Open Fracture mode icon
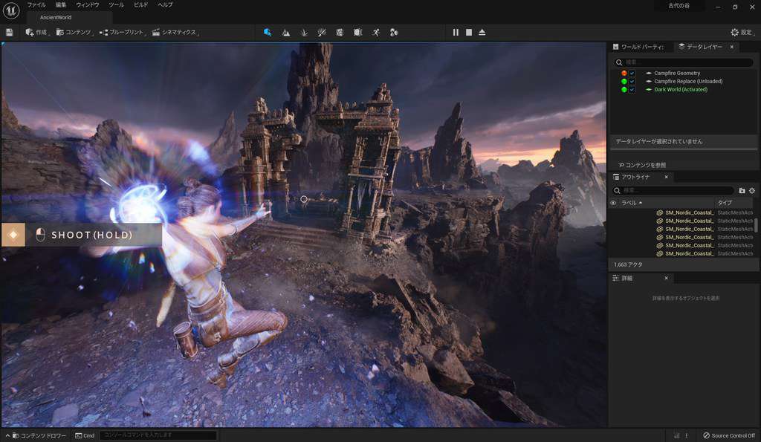 (340, 33)
